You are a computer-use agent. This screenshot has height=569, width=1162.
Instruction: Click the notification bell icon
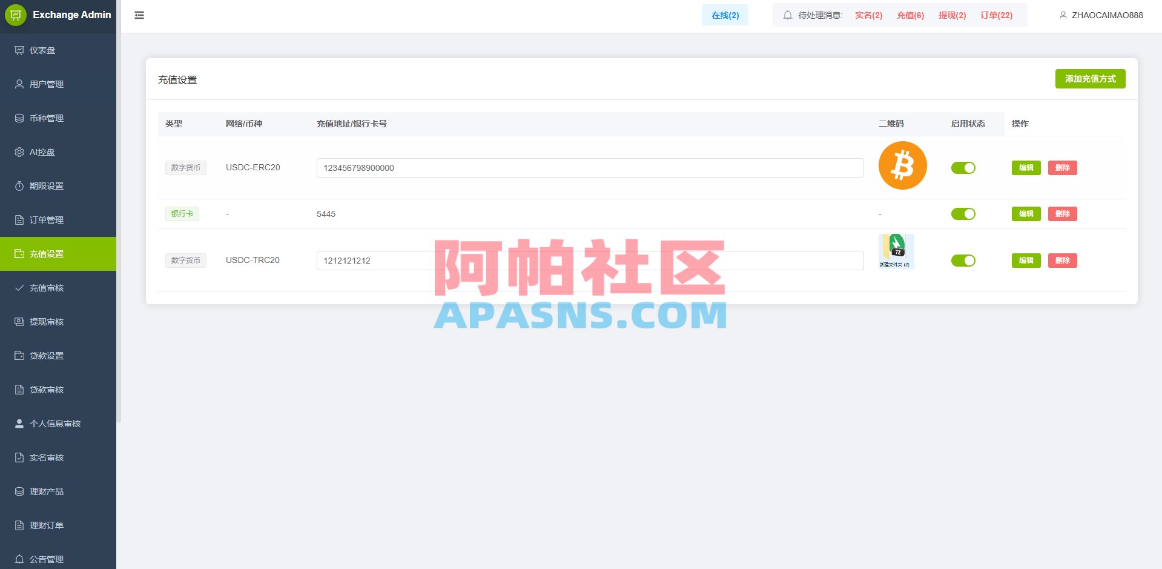(788, 15)
